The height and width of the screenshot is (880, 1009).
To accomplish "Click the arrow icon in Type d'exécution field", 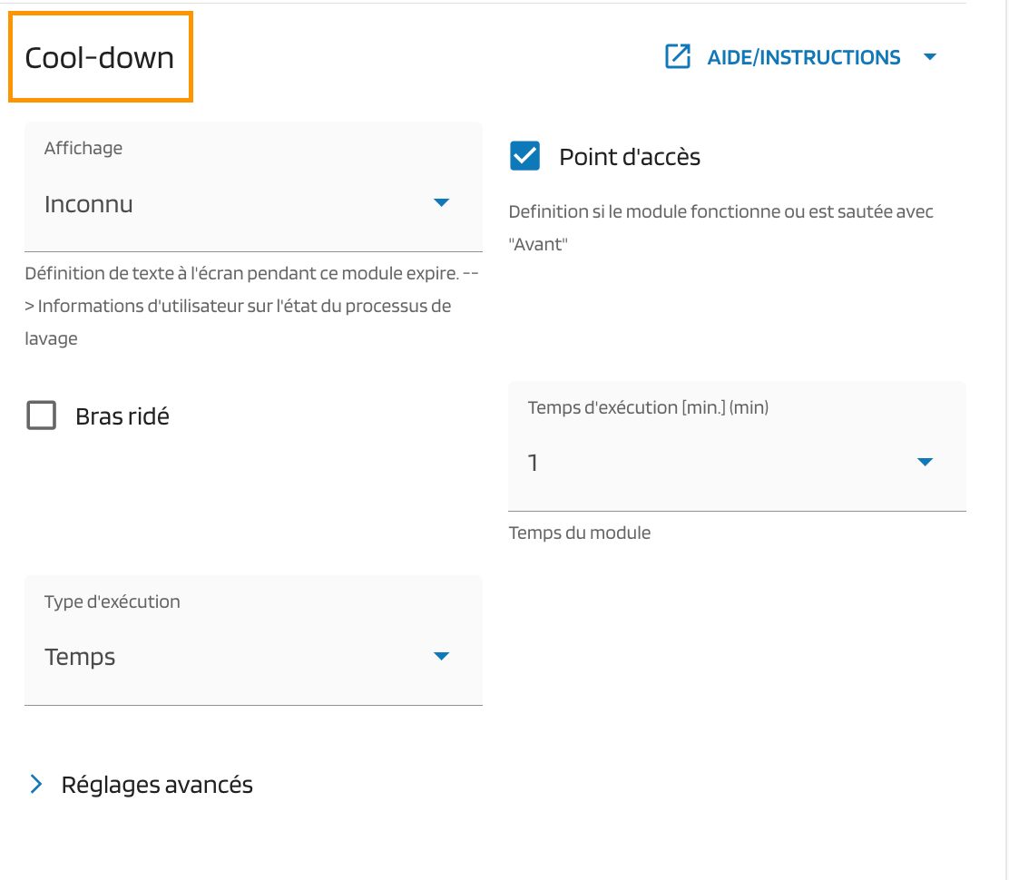I will pos(442,656).
